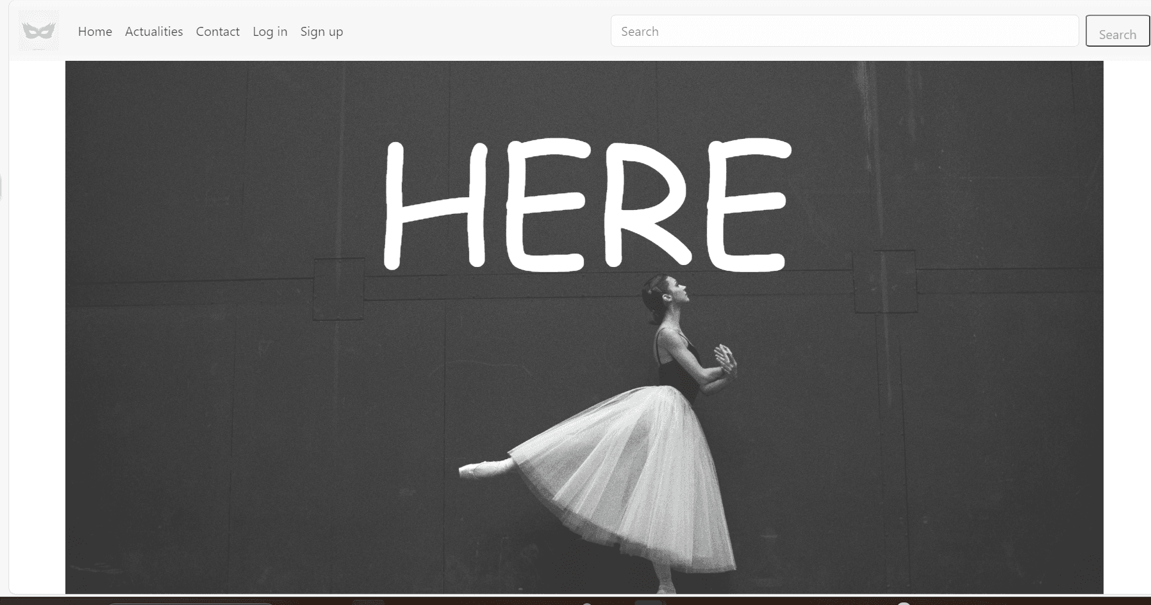The height and width of the screenshot is (605, 1151).
Task: Navigate to the Actualities page
Action: point(153,31)
